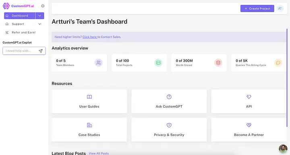This screenshot has height=155, width=290.
Task: Open the Privacy & Security card
Action: 169,130
